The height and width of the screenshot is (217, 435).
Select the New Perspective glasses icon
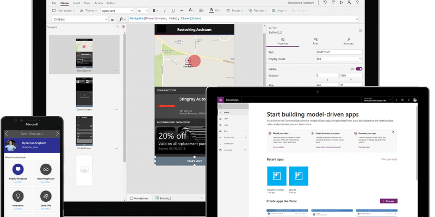pyautogui.click(x=46, y=169)
